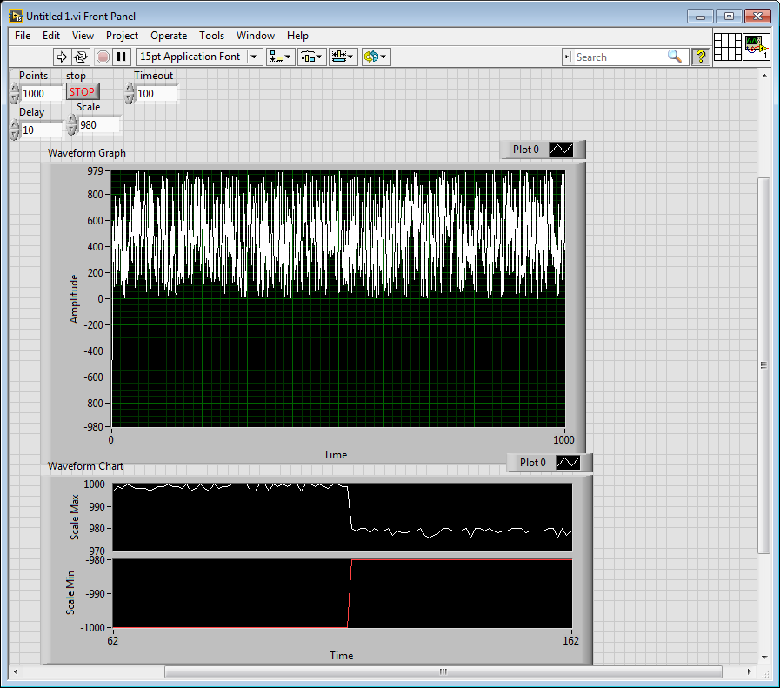Click chart X-axis start value 62

tap(113, 641)
